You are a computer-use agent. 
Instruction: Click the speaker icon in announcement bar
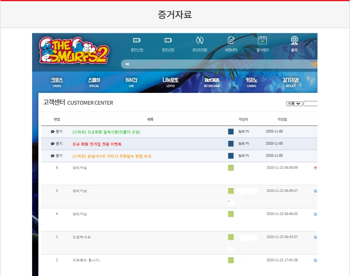point(127,64)
